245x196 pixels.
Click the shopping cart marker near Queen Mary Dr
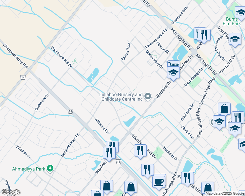pos(173,65)
